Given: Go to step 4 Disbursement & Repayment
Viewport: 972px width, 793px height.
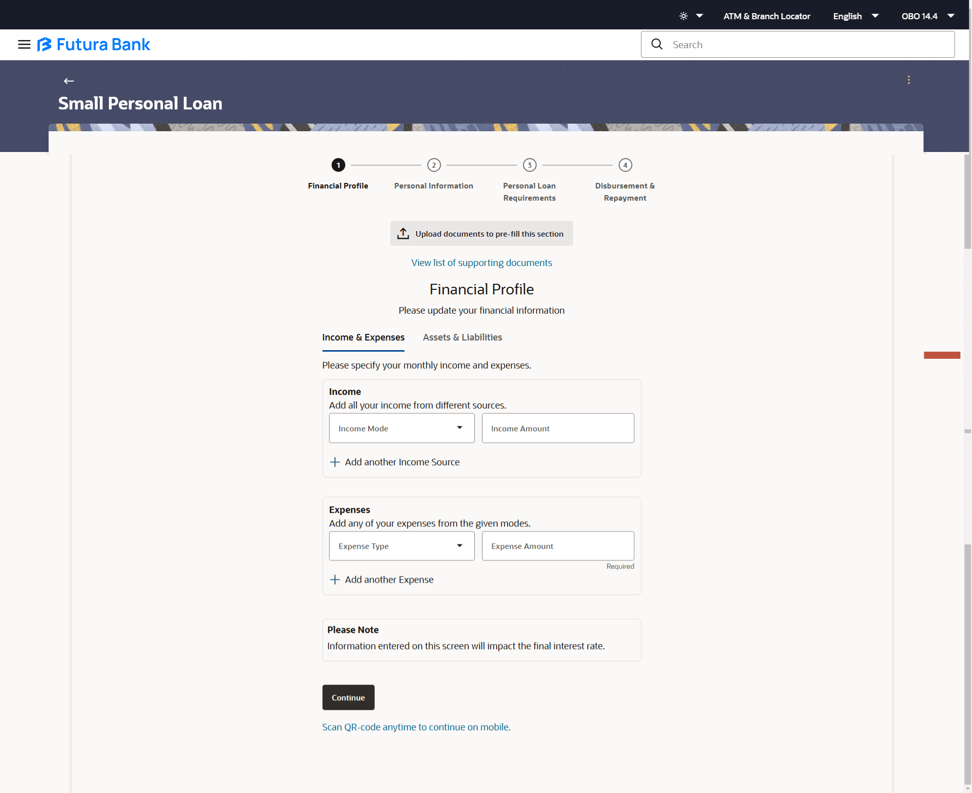Looking at the screenshot, I should click(x=625, y=165).
